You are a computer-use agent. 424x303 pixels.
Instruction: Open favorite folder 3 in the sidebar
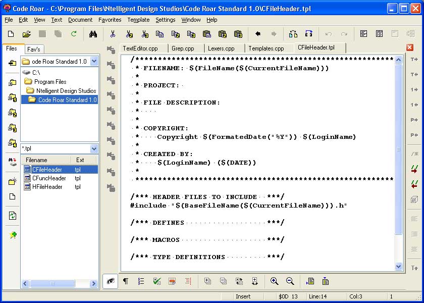click(13, 128)
